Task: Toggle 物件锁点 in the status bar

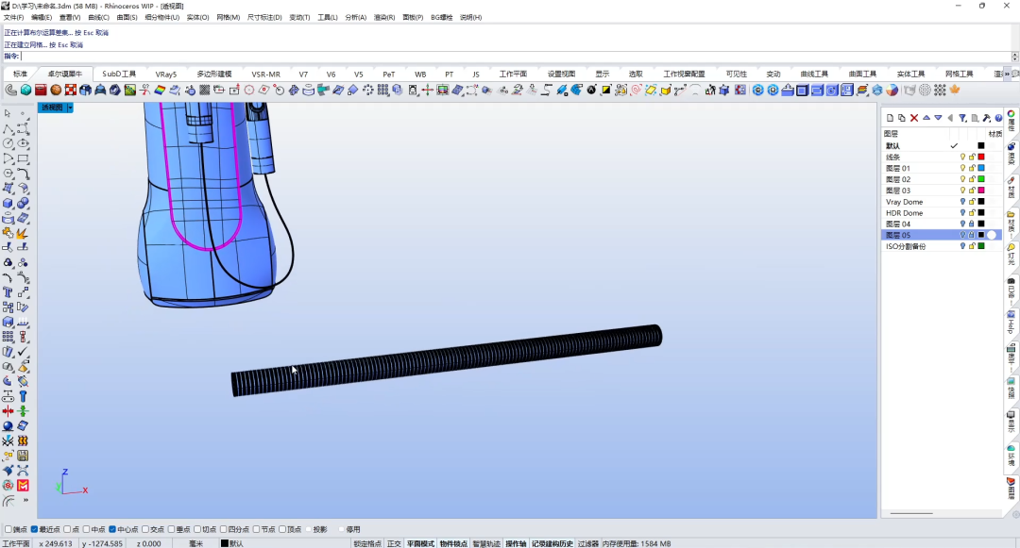Action: [453, 543]
